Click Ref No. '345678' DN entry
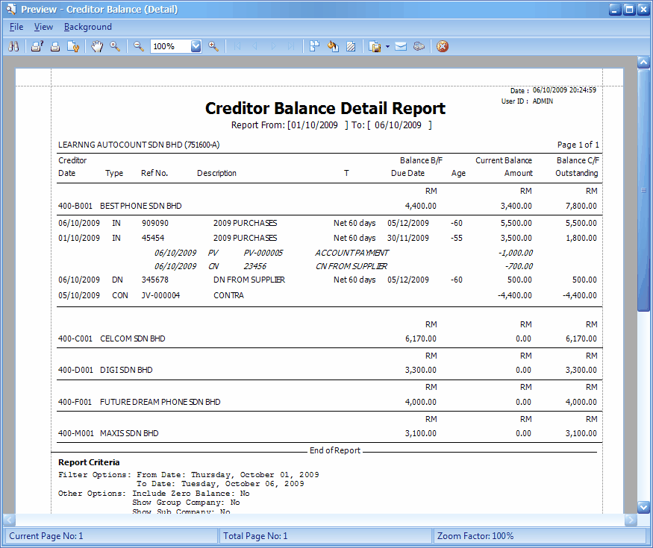 pos(155,280)
